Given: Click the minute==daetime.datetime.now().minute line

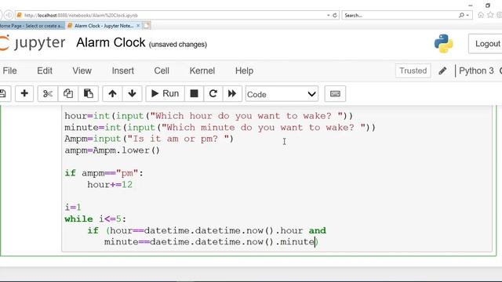Looking at the screenshot, I should coord(211,242).
